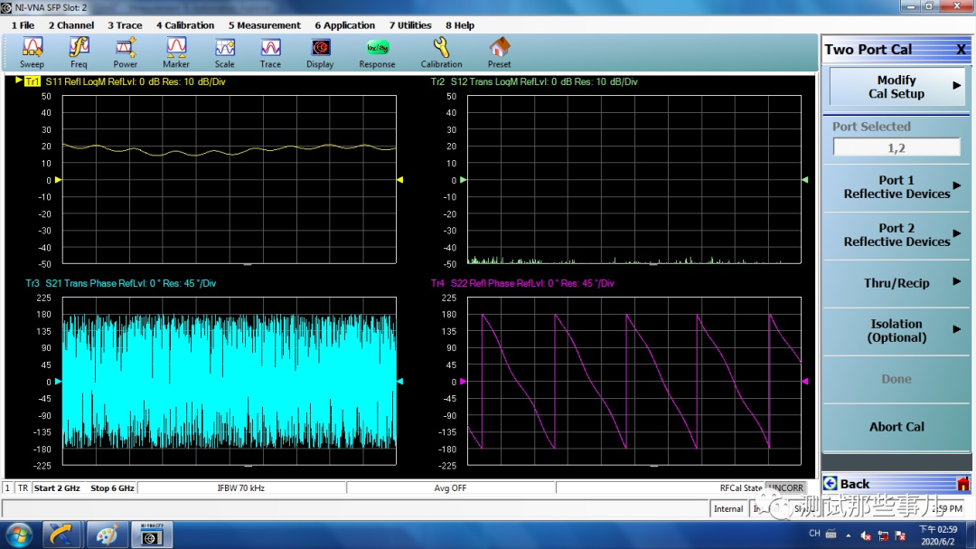Screen dimensions: 976x549
Task: Click the Internal status field
Action: click(728, 509)
